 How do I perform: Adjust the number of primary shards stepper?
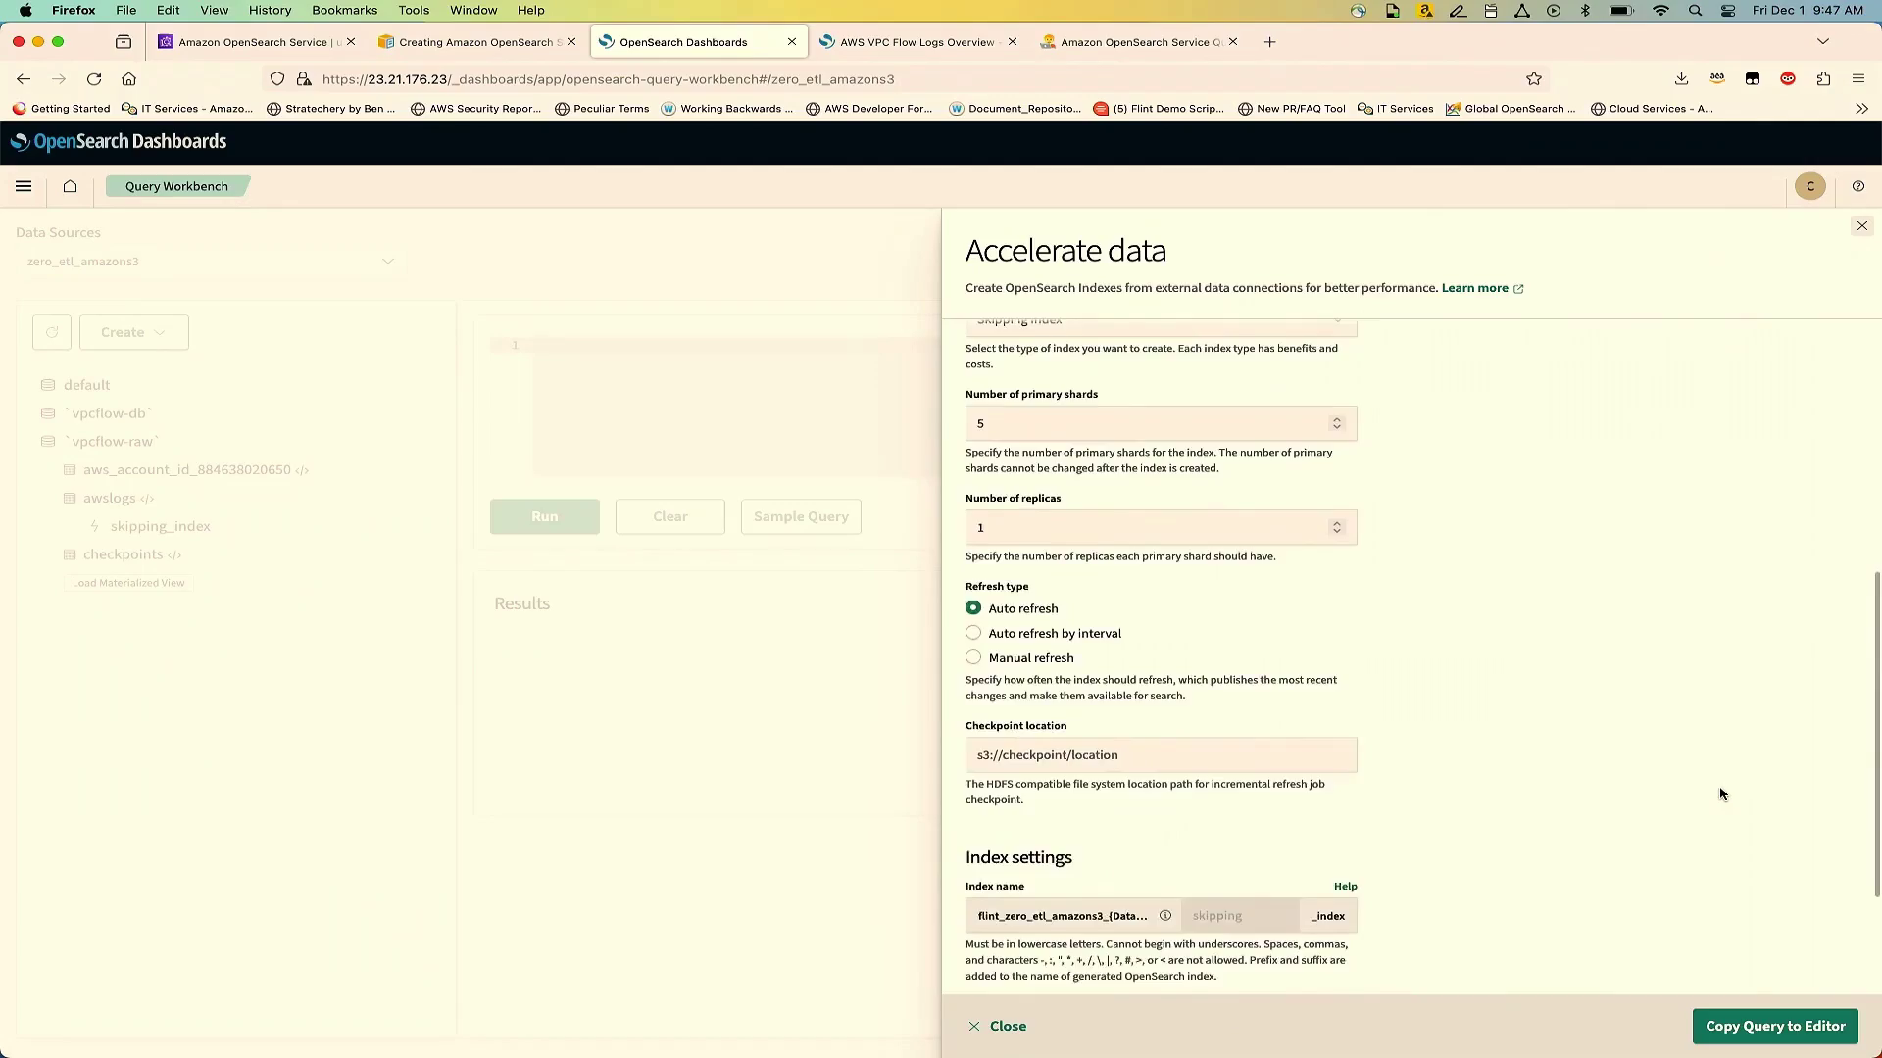[x=1336, y=423]
